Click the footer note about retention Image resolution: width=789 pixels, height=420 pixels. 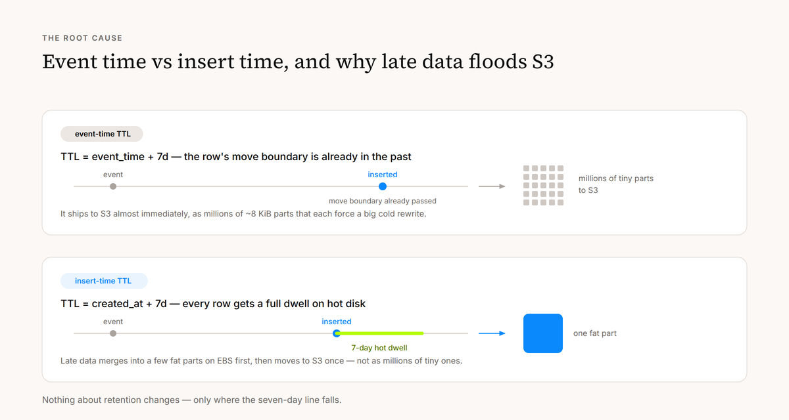pyautogui.click(x=192, y=399)
